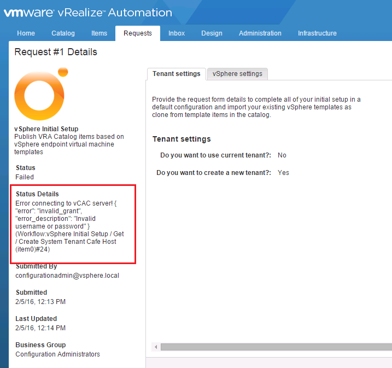Image resolution: width=392 pixels, height=368 pixels.
Task: Go to the Catalog tab
Action: (63, 33)
